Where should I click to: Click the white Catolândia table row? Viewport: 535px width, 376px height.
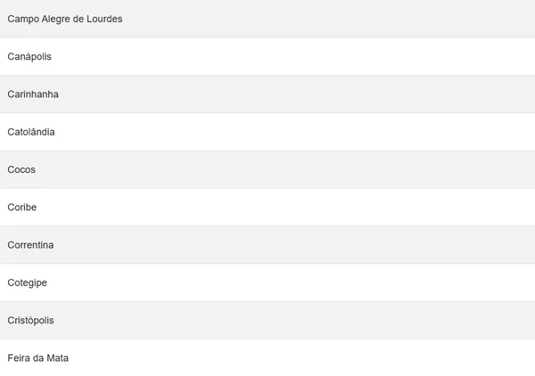(x=267, y=132)
